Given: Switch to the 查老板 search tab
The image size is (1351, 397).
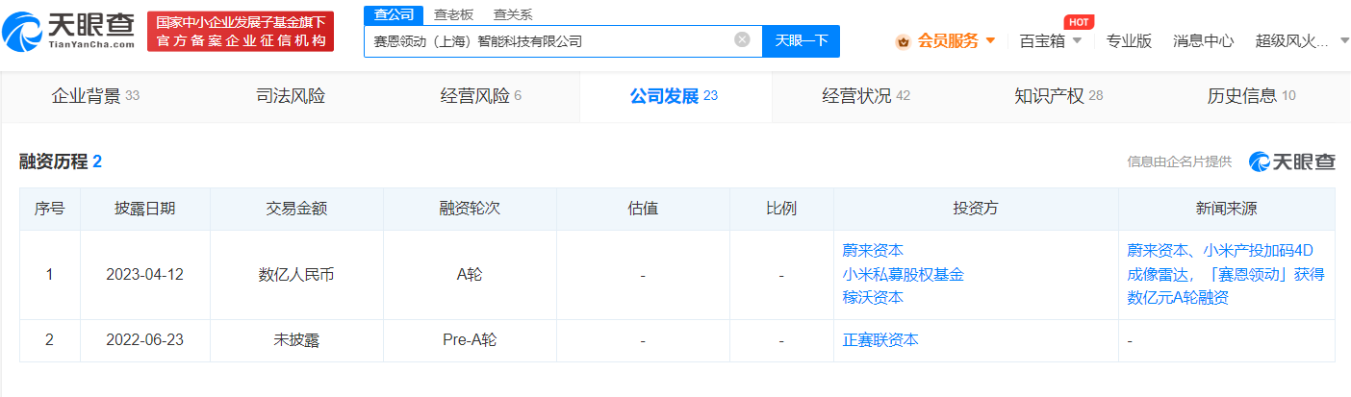Looking at the screenshot, I should pyautogui.click(x=452, y=14).
